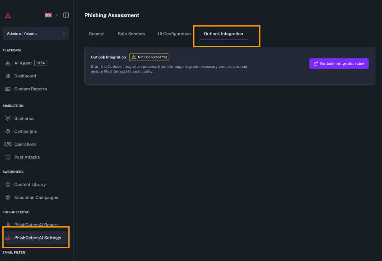Click the Content Library icon

(8, 185)
